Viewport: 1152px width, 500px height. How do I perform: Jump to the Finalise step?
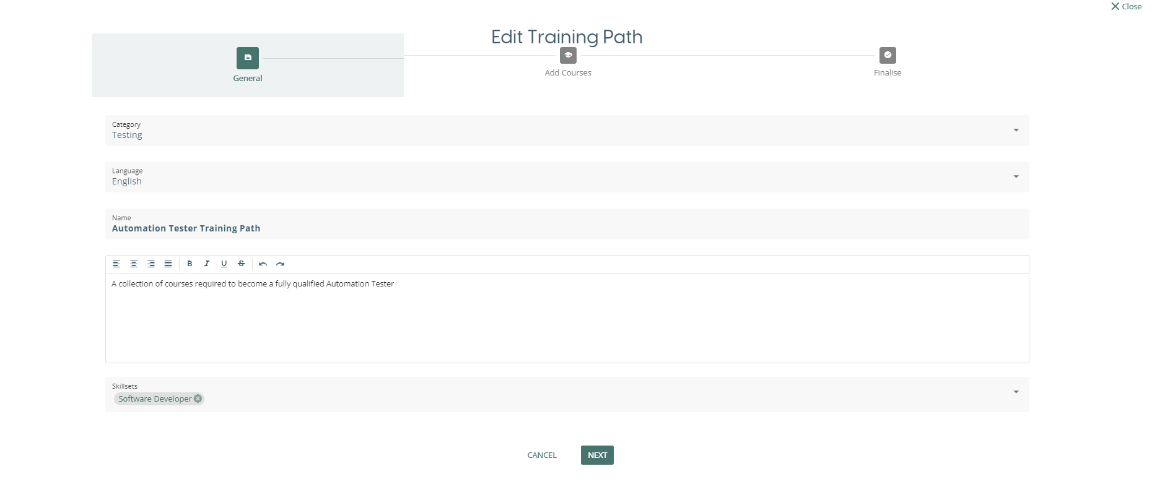click(x=888, y=56)
